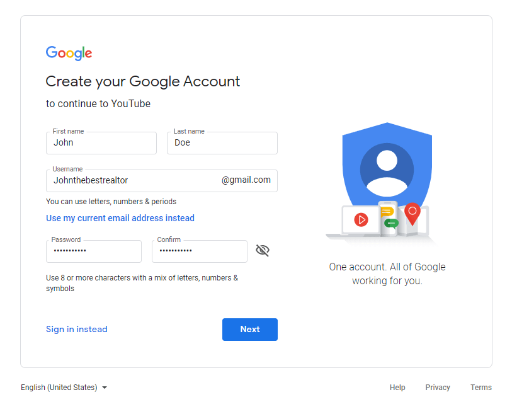512x409 pixels.
Task: Select the Last name input field
Action: pyautogui.click(x=222, y=143)
